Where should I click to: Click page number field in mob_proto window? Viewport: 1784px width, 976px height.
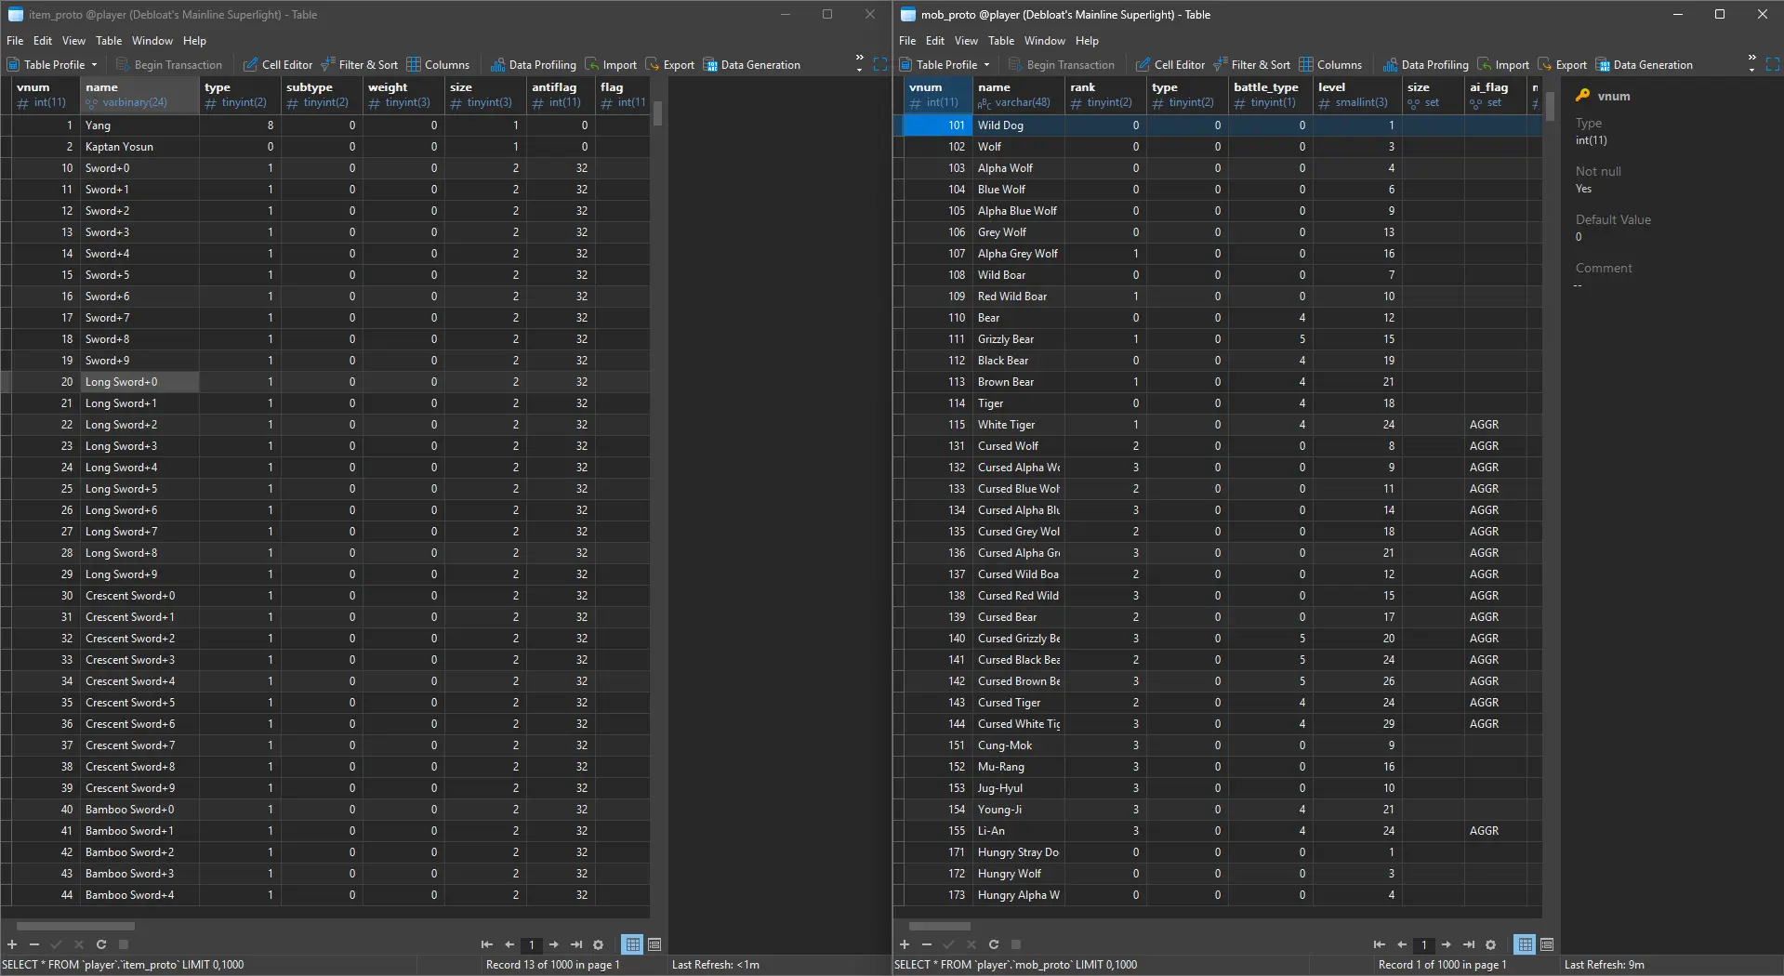tap(1424, 944)
